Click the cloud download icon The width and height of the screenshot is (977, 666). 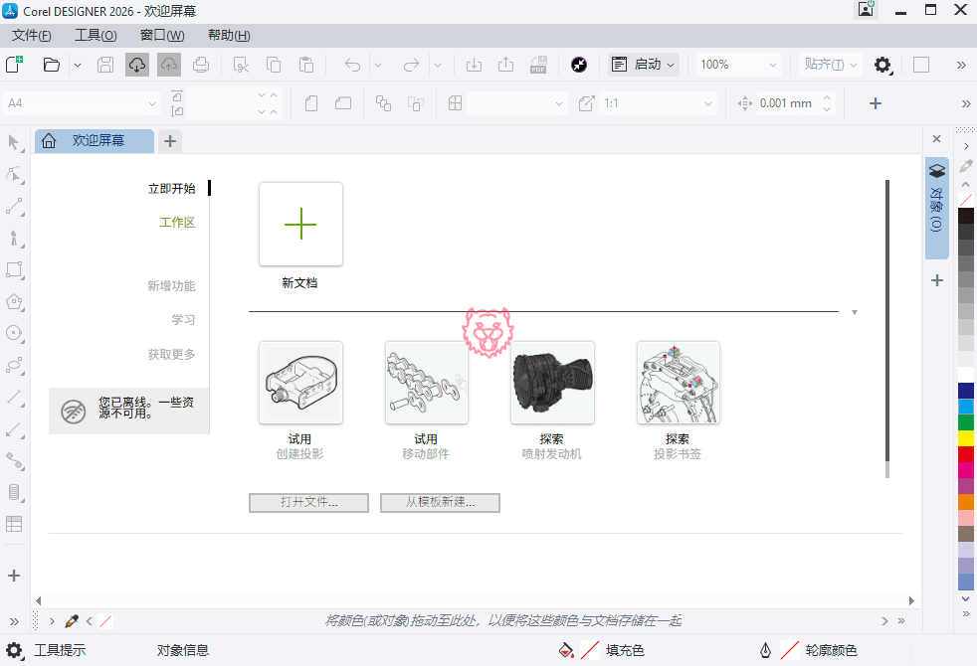137,65
